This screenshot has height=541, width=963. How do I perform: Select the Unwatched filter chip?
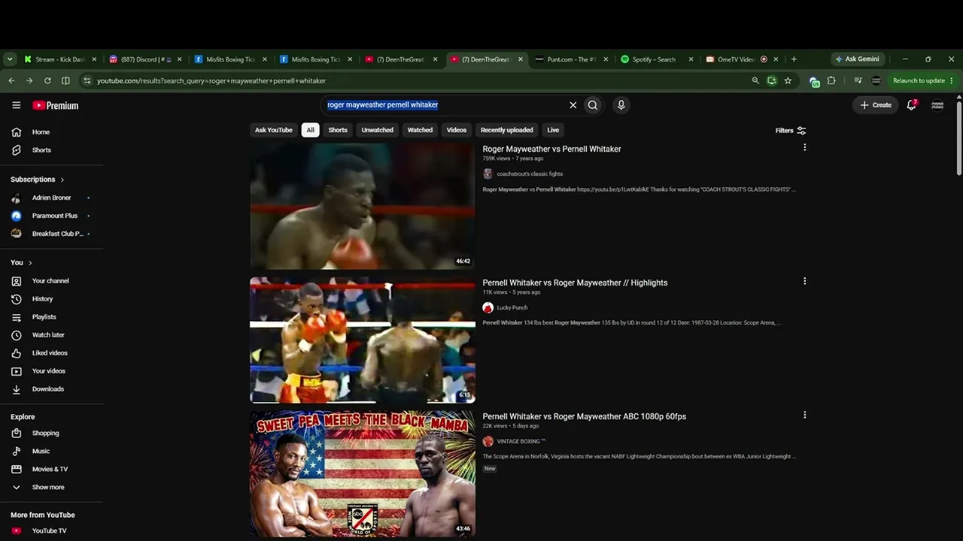378,130
